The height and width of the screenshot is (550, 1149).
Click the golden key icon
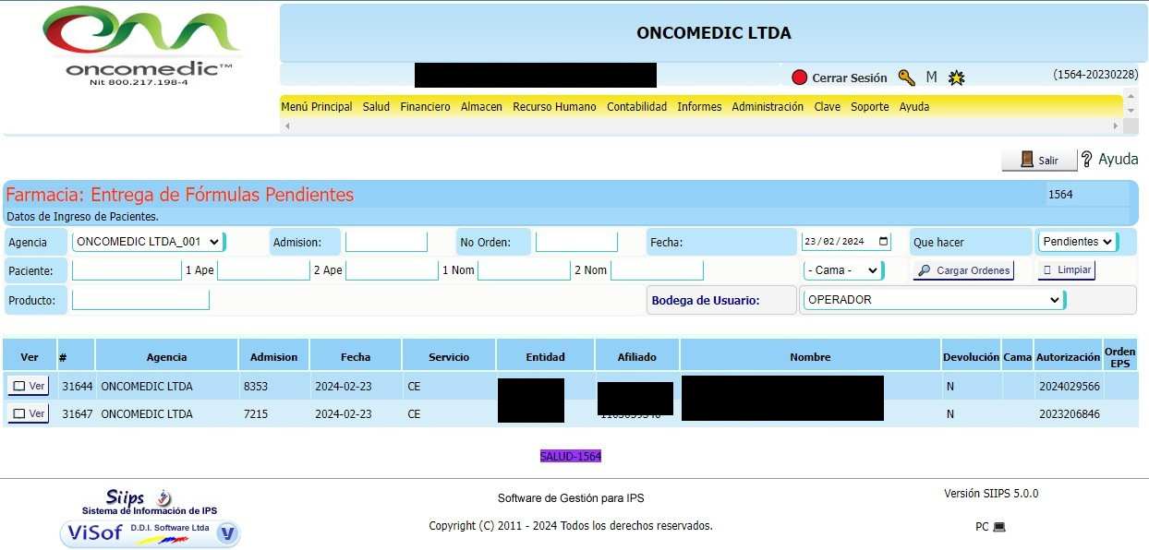click(x=906, y=78)
